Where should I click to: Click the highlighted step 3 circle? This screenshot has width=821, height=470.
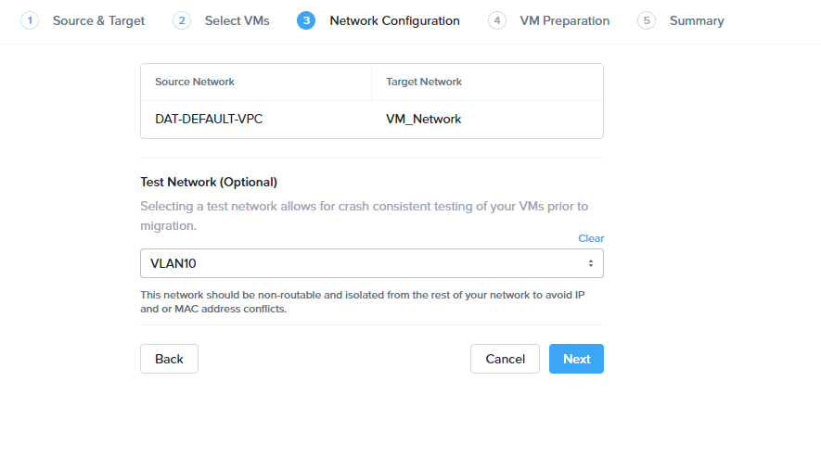pyautogui.click(x=306, y=20)
